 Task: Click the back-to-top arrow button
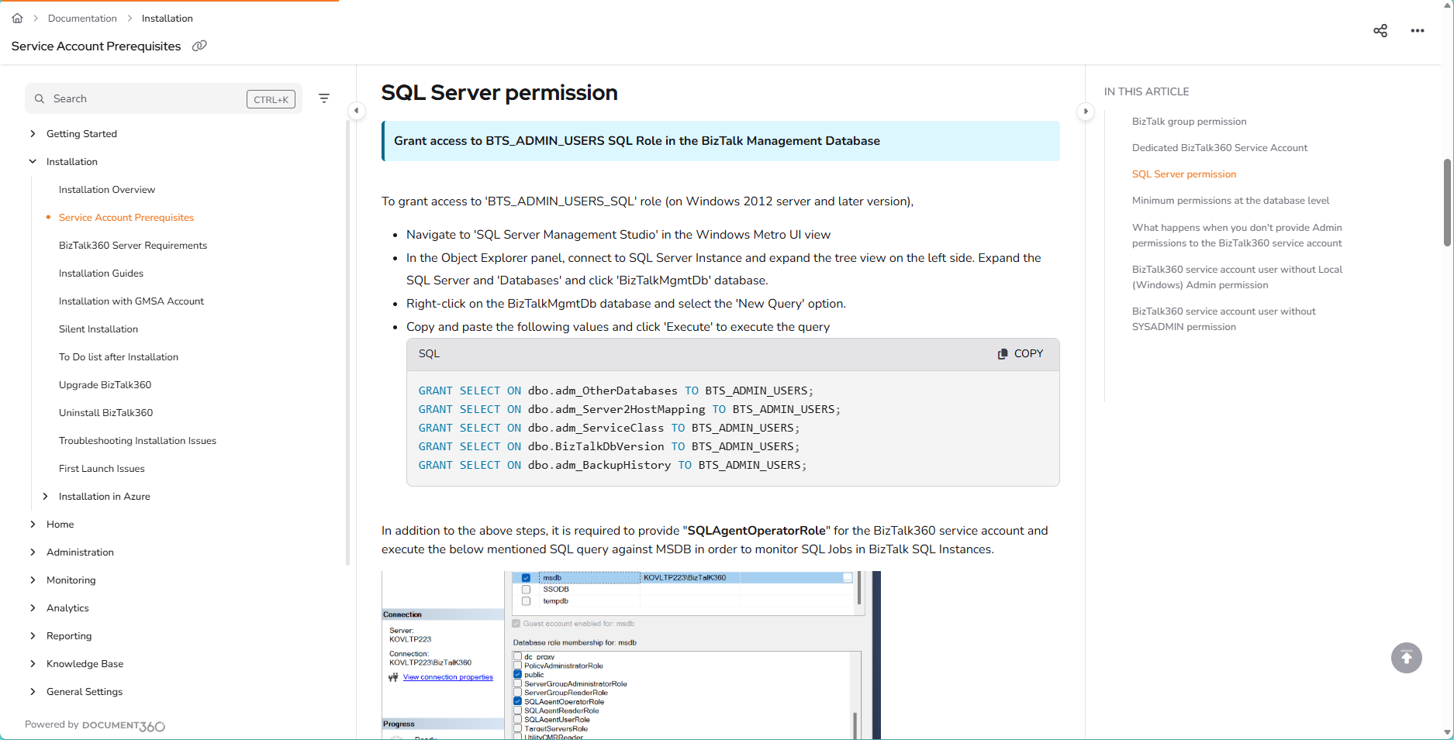(x=1407, y=658)
